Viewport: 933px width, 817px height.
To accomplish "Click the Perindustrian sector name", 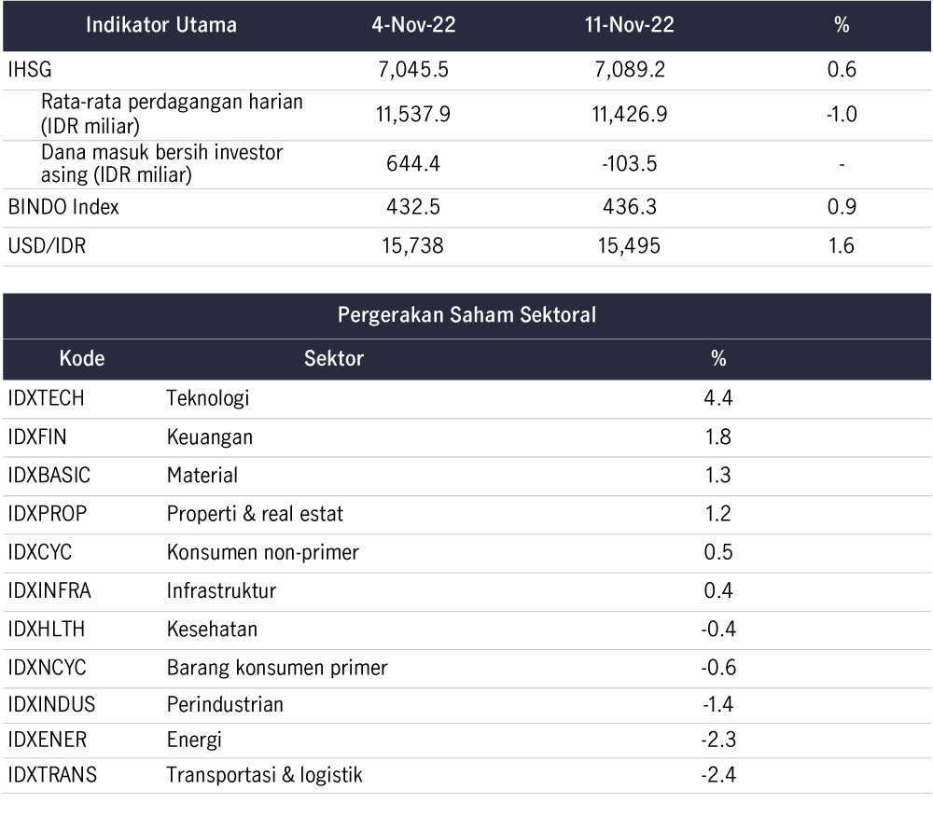I will point(225,705).
